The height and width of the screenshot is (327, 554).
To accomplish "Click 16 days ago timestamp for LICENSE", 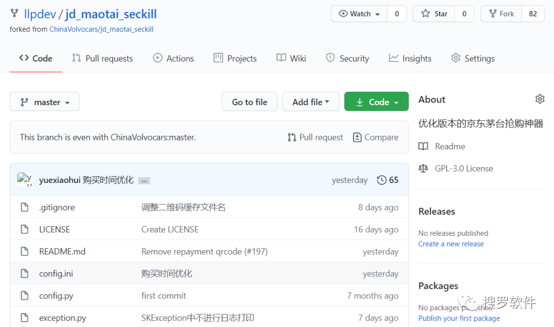I will point(376,230).
